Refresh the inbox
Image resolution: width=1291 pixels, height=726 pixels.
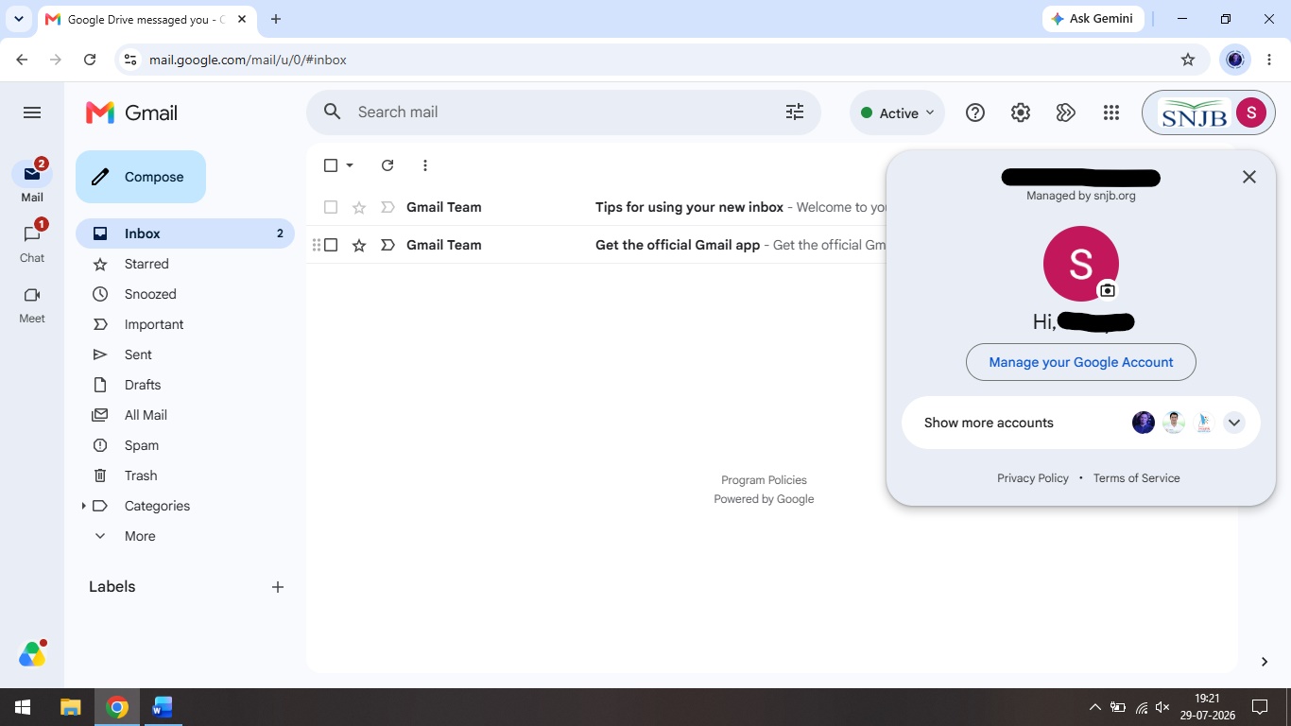click(x=387, y=165)
